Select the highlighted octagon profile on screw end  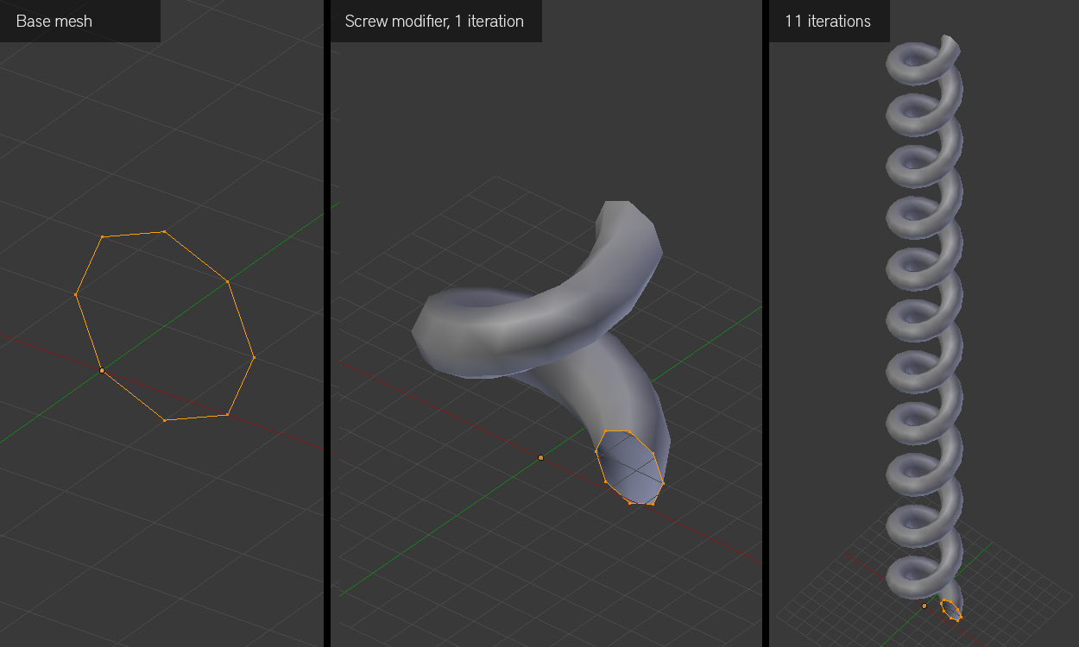(x=630, y=467)
